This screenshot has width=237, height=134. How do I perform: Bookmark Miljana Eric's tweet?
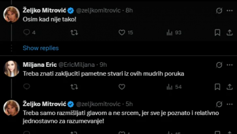(217, 87)
